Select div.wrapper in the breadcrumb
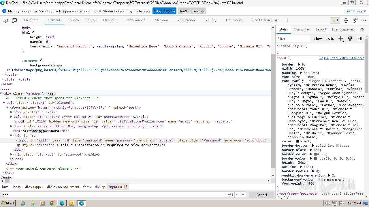 click(x=34, y=187)
